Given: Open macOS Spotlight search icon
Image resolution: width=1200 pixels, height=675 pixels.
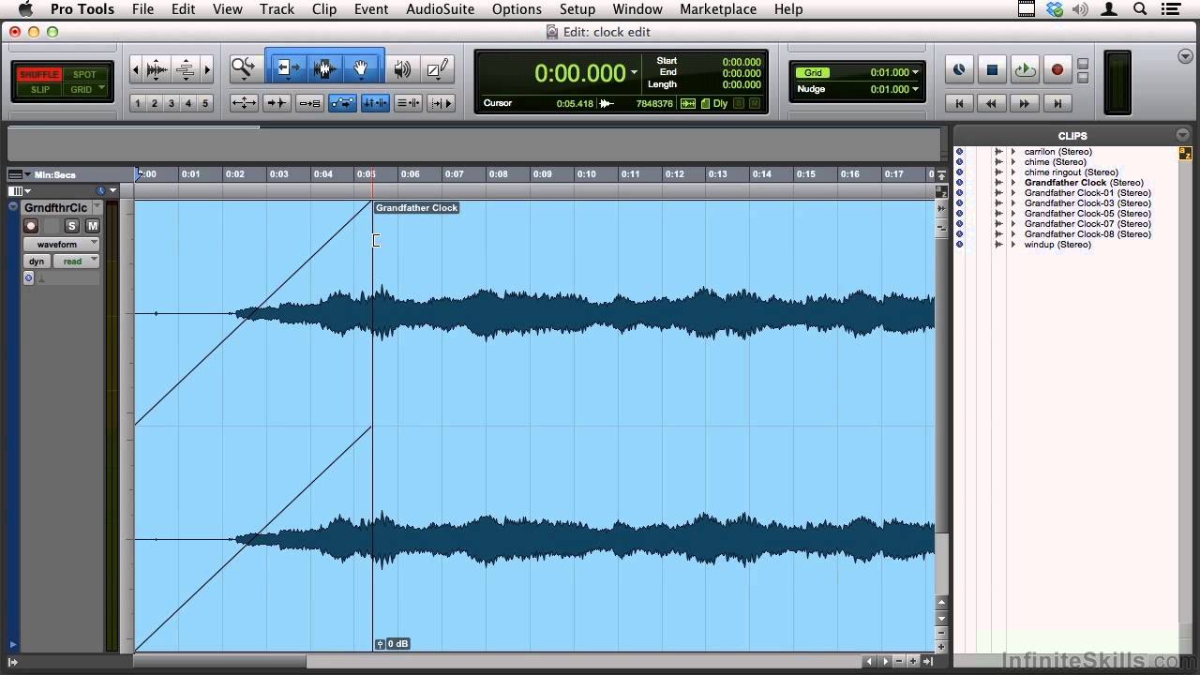Looking at the screenshot, I should 1140,9.
